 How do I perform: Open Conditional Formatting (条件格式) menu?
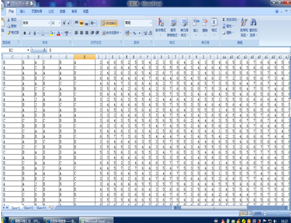[160, 27]
